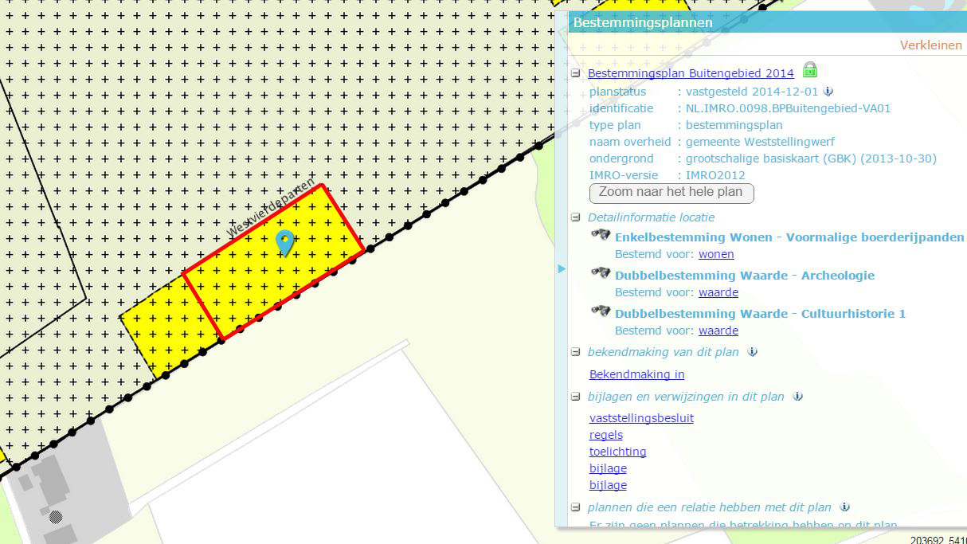Click the blue location pin on map
Image resolution: width=967 pixels, height=544 pixels.
[x=284, y=242]
